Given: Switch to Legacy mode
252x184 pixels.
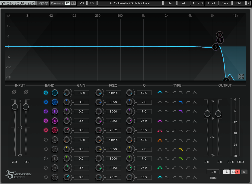Looking at the screenshot, I should click(x=43, y=3).
